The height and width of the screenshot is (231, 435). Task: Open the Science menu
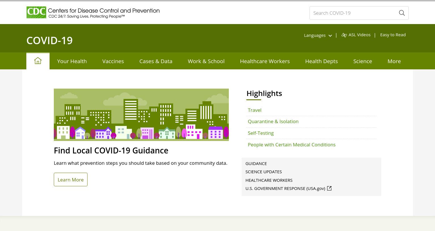[x=362, y=61]
